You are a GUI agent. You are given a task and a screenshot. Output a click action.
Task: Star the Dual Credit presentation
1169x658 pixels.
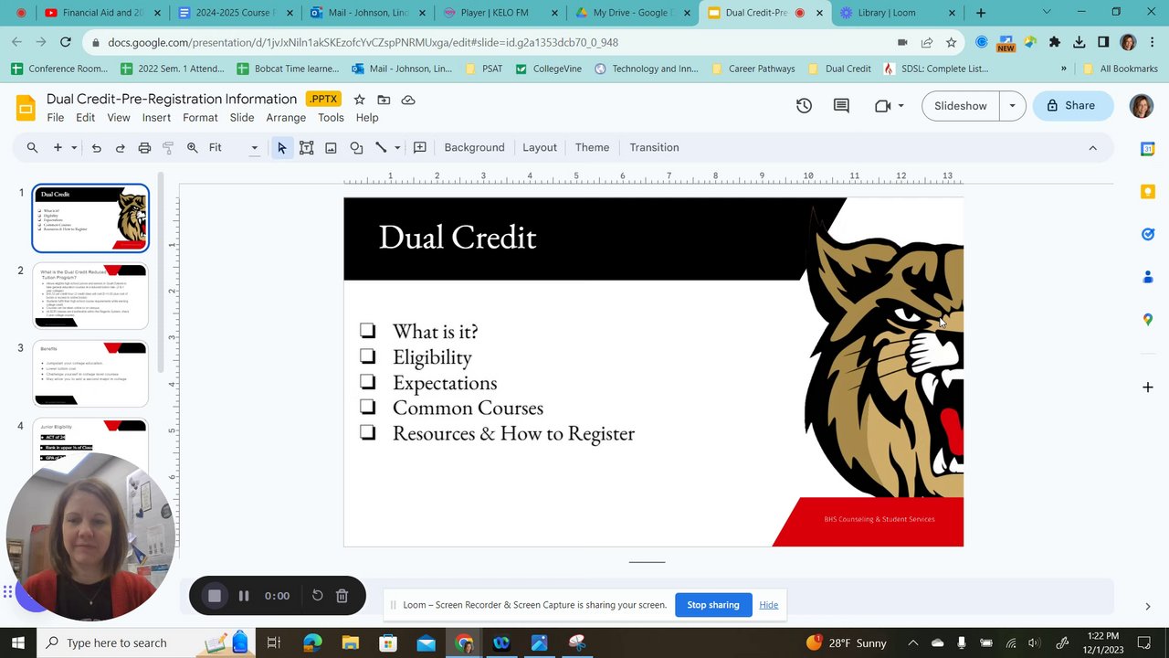(x=359, y=100)
